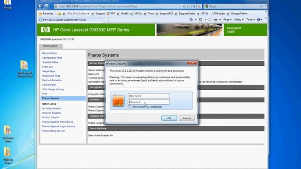The width and height of the screenshot is (301, 169).
Task: Open the Configuration Page link
Action: coord(52,58)
